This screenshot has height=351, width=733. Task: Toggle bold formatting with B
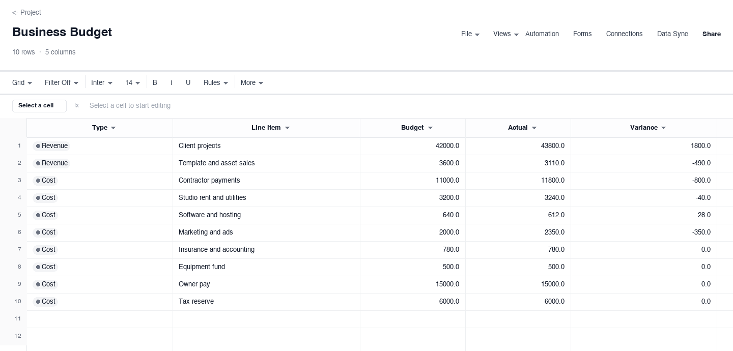(155, 82)
